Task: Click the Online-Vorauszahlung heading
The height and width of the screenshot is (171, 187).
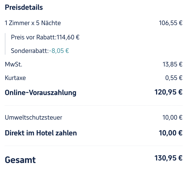Action: pos(41,93)
